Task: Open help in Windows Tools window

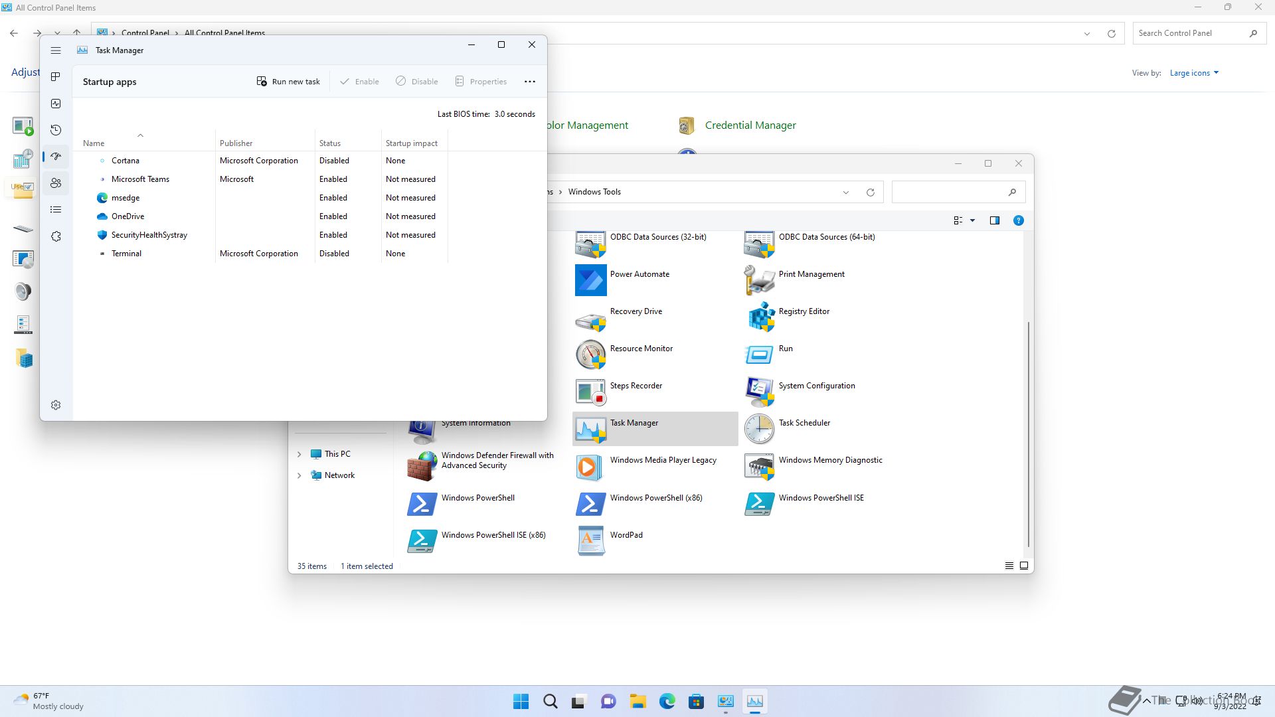Action: pyautogui.click(x=1018, y=220)
